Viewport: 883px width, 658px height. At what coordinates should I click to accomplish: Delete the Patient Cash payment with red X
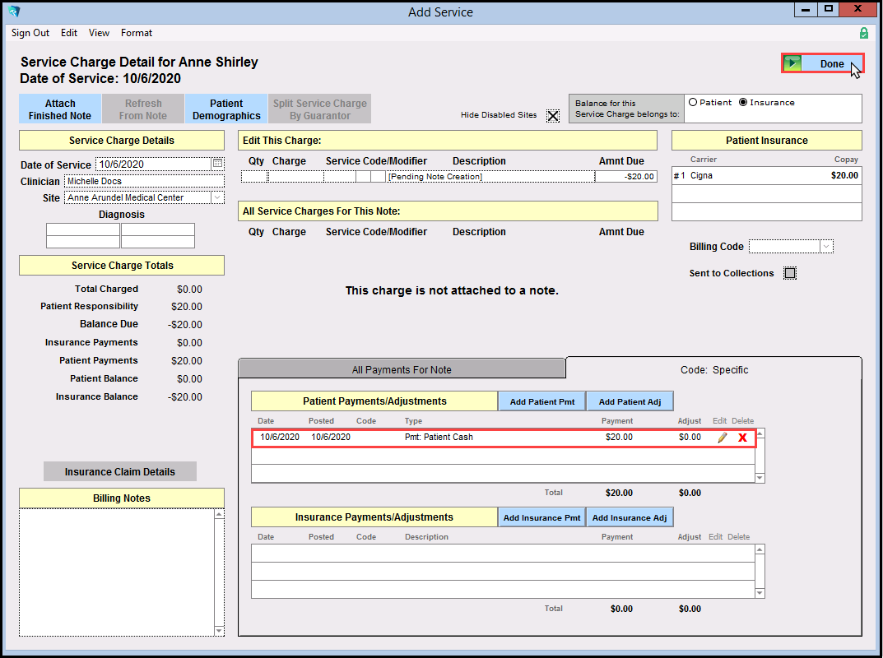point(742,438)
